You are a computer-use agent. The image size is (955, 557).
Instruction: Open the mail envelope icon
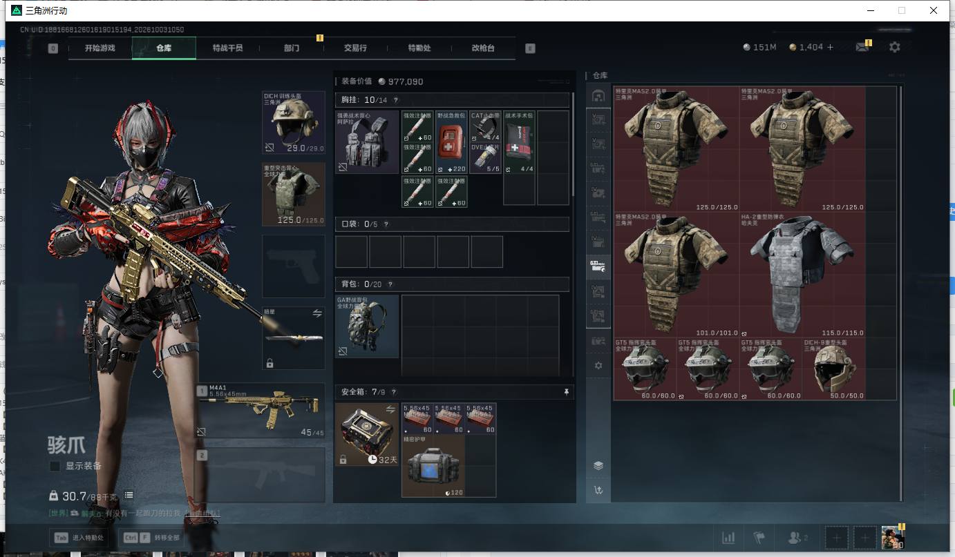[862, 47]
